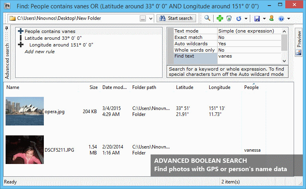This screenshot has width=306, height=189.
Task: Sort by the People column header
Action: tap(251, 87)
